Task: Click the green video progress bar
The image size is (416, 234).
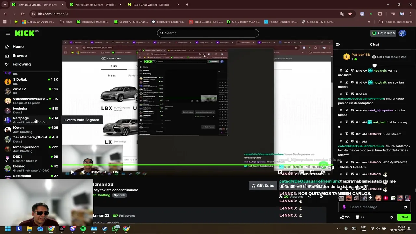Action: [x=197, y=165]
